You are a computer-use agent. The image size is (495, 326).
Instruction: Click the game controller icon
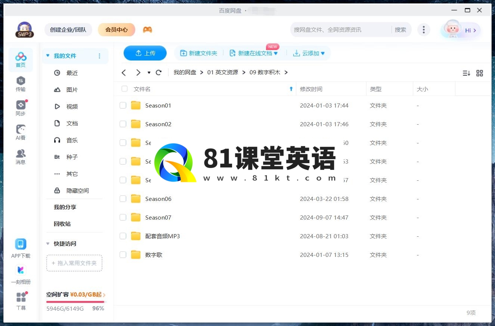pyautogui.click(x=148, y=30)
